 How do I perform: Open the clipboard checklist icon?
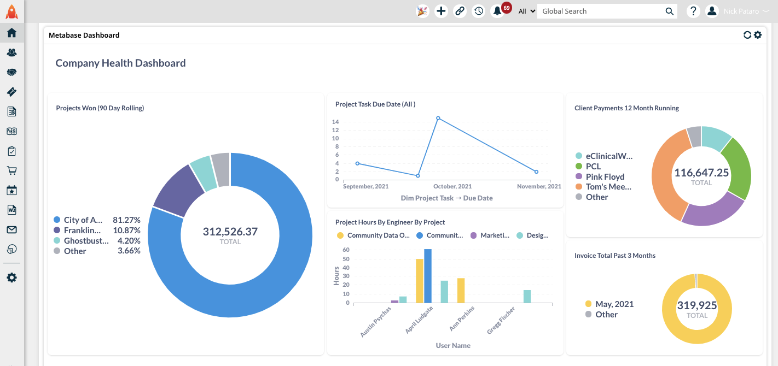tap(11, 151)
